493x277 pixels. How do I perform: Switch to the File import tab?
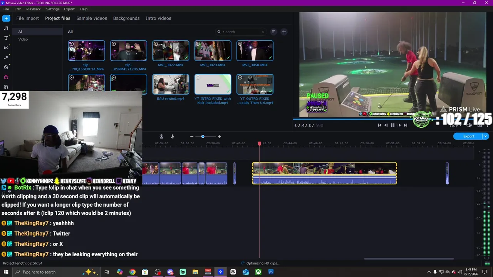(x=27, y=18)
